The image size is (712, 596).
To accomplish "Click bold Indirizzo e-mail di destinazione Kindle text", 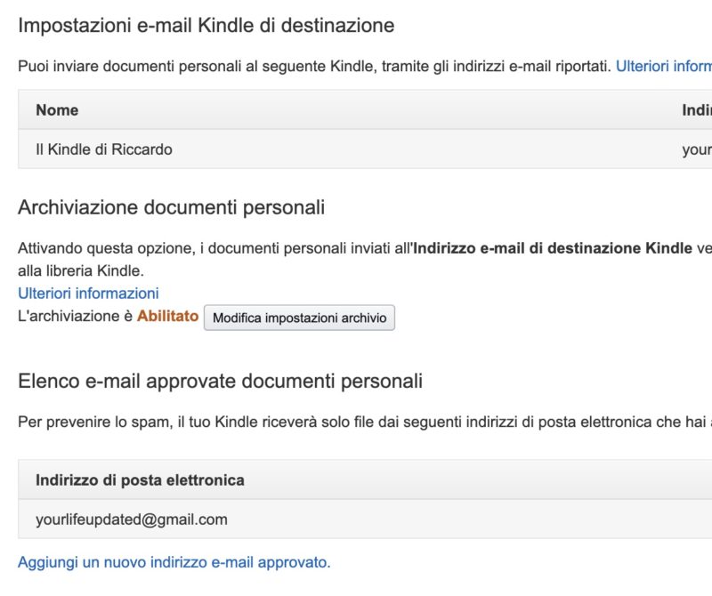I will [552, 247].
